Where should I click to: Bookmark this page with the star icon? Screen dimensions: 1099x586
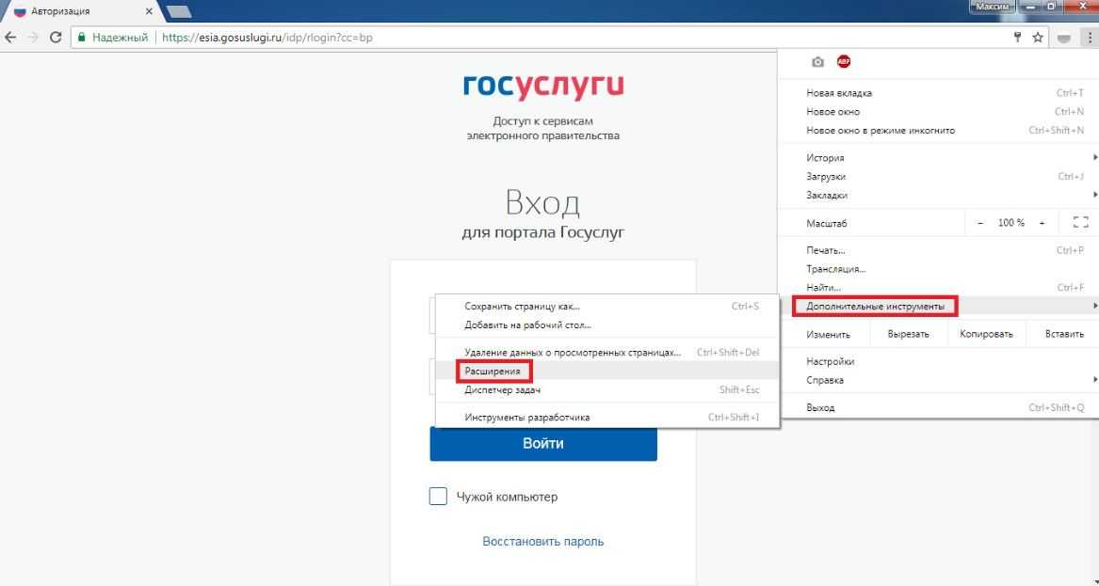[1038, 38]
